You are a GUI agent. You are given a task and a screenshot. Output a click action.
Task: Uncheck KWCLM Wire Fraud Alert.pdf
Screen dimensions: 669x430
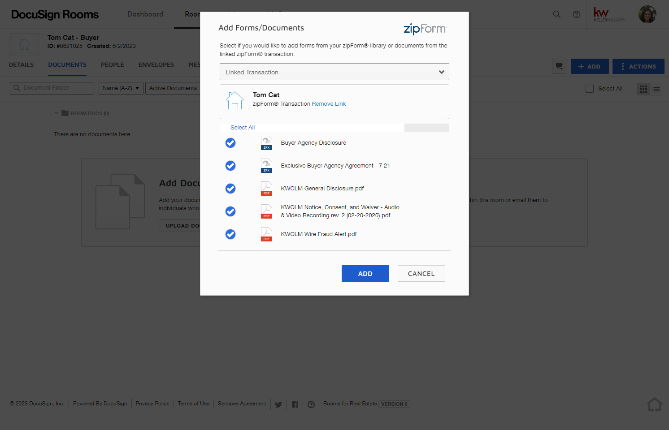click(230, 234)
